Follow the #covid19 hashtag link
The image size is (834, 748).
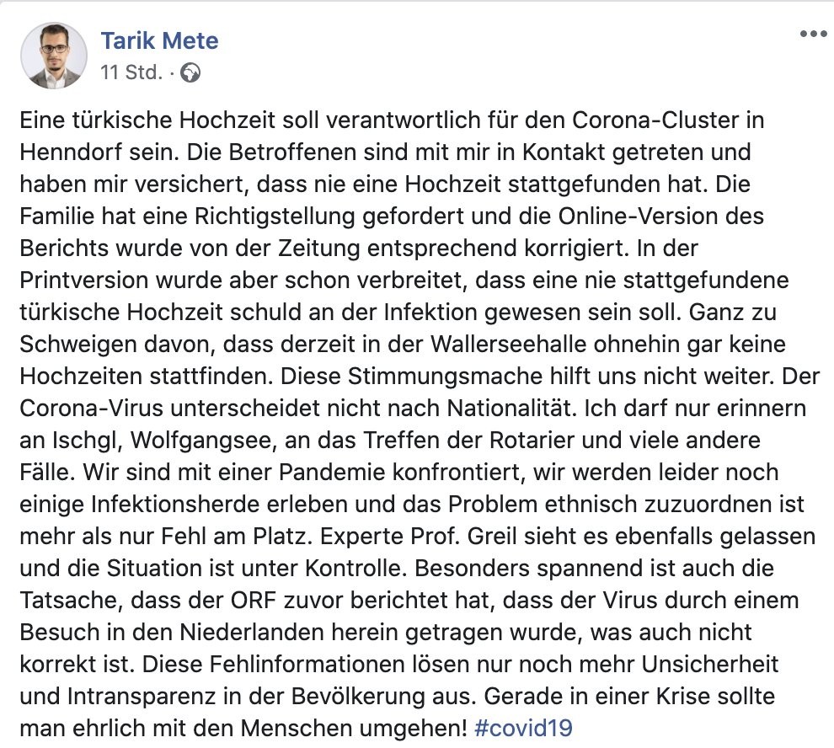coord(523,728)
